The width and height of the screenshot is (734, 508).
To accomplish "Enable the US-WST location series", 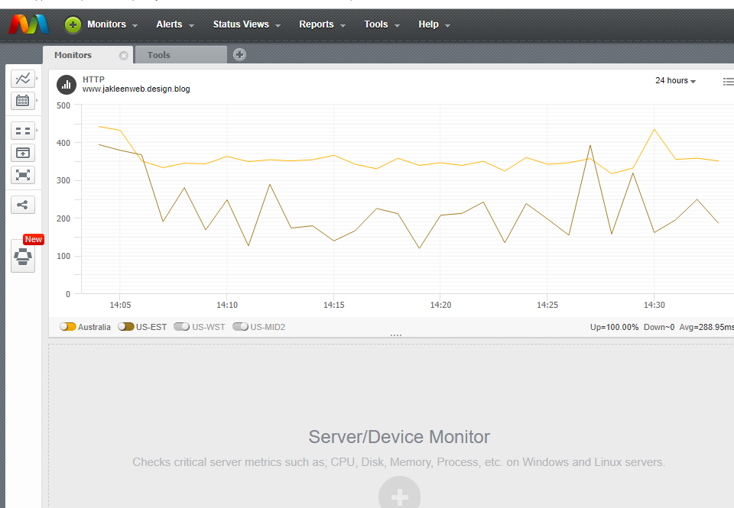I will [180, 326].
